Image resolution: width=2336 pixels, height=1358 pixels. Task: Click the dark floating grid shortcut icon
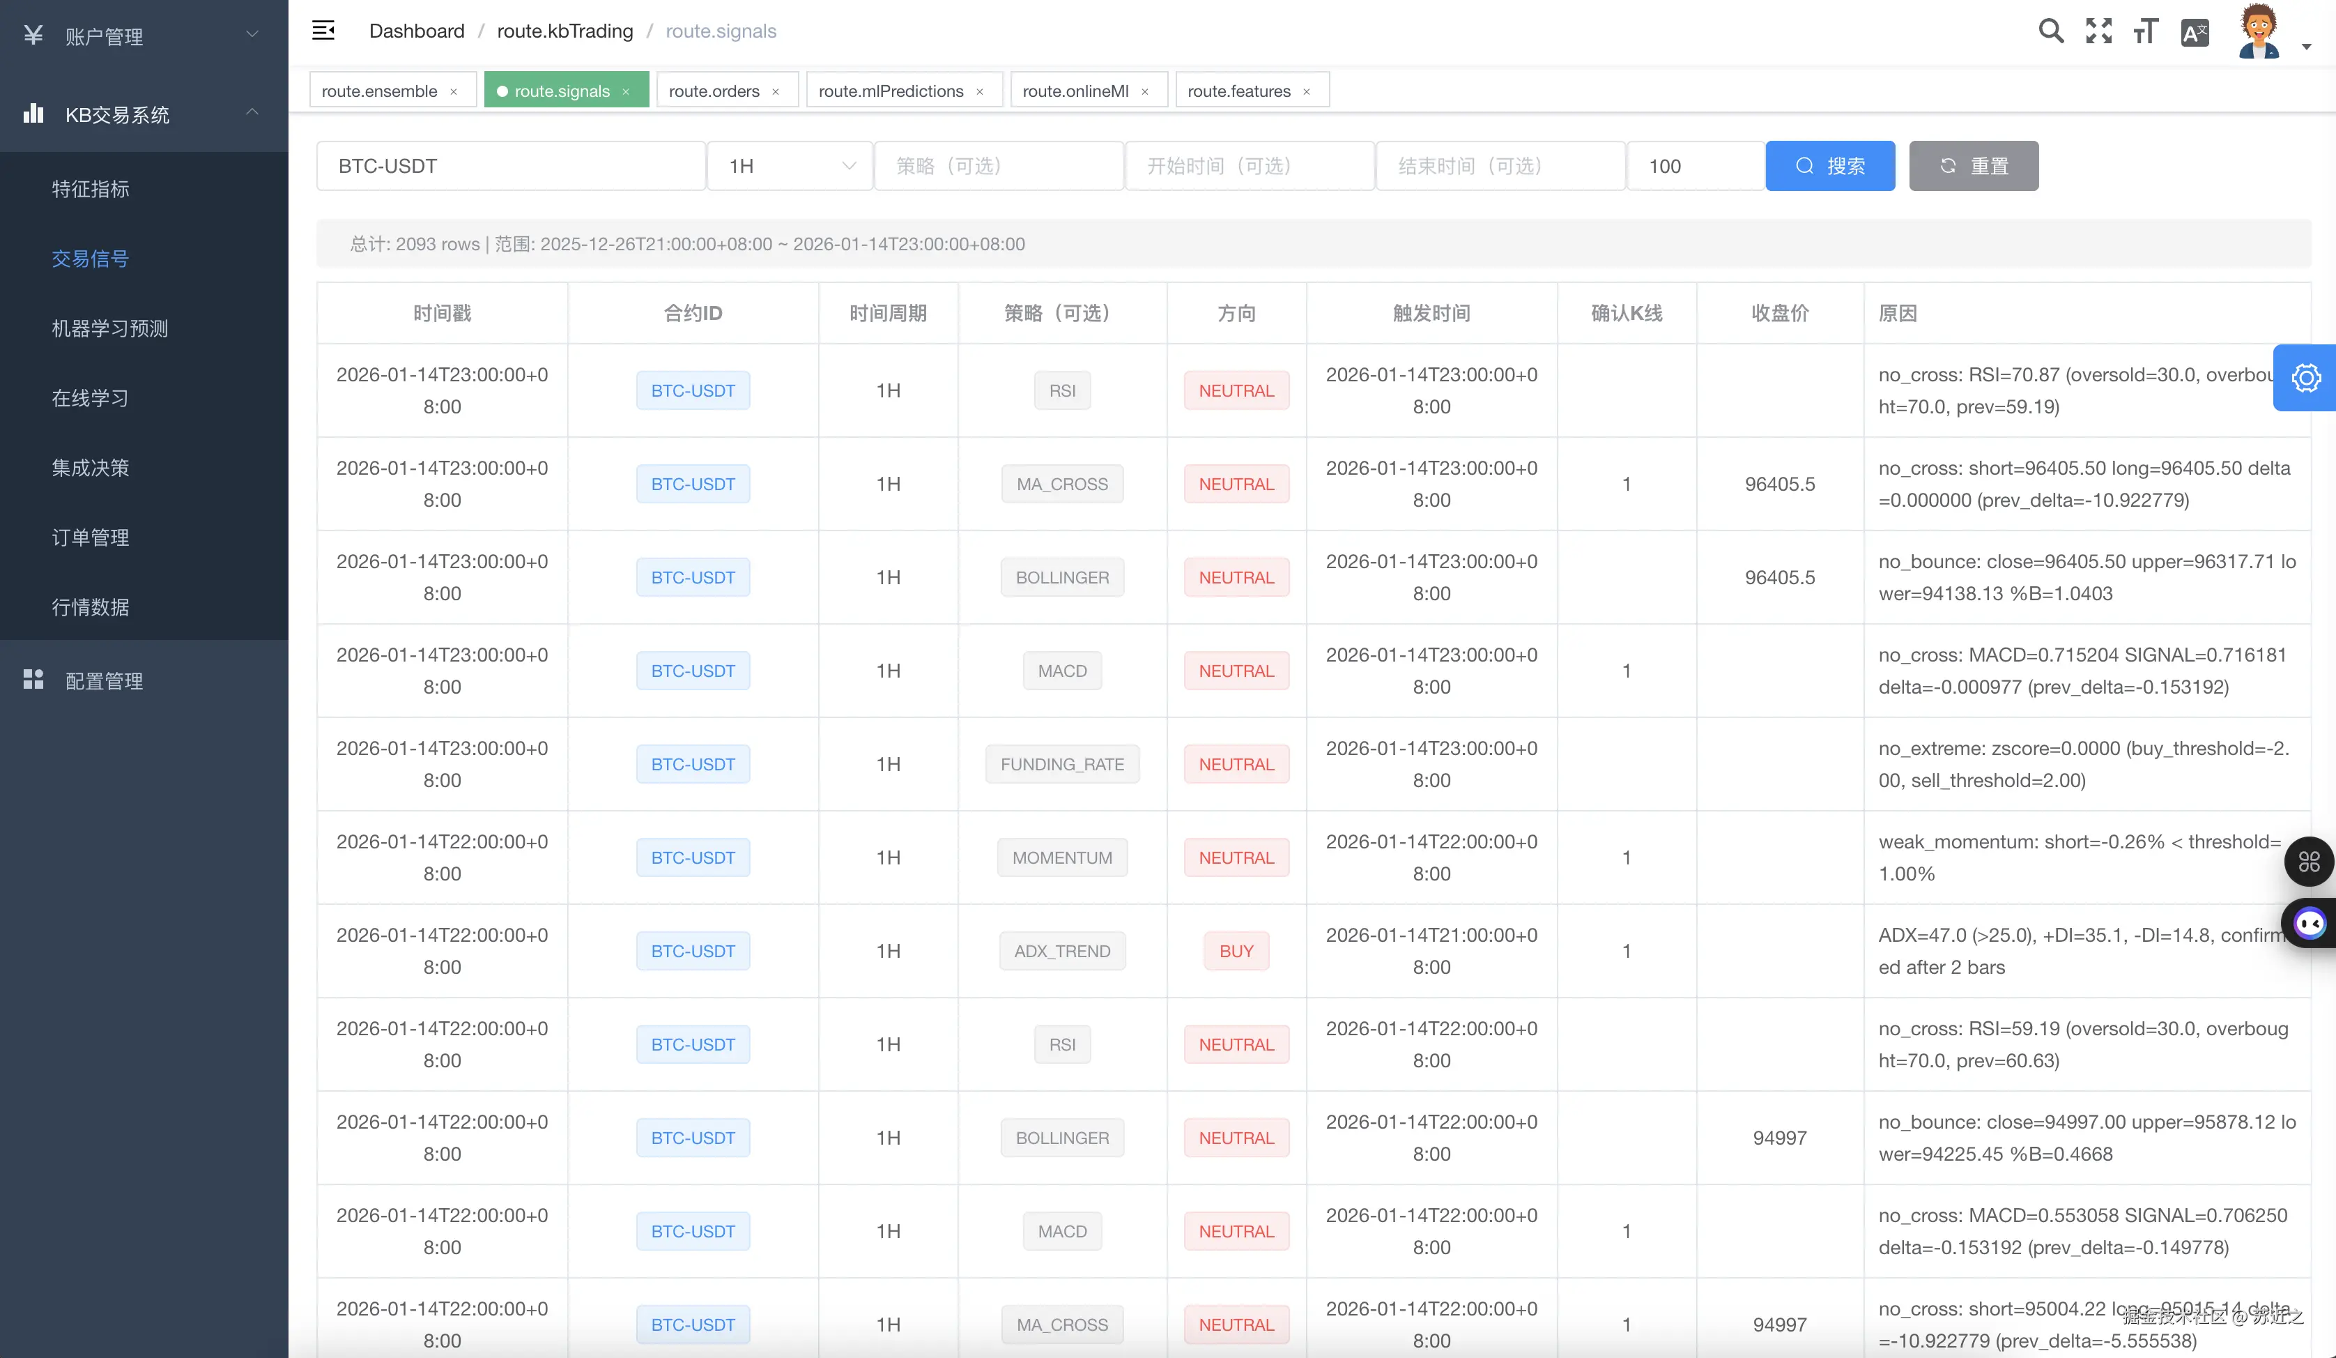click(2308, 862)
